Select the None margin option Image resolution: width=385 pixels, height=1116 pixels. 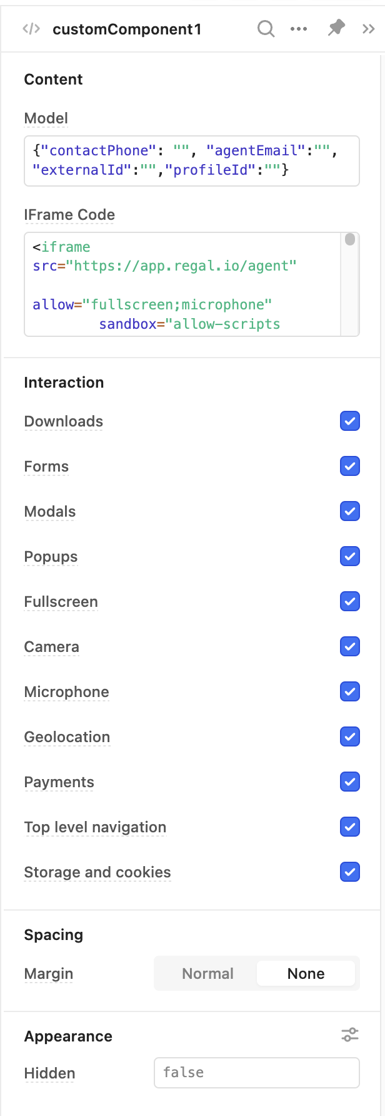[x=306, y=973]
